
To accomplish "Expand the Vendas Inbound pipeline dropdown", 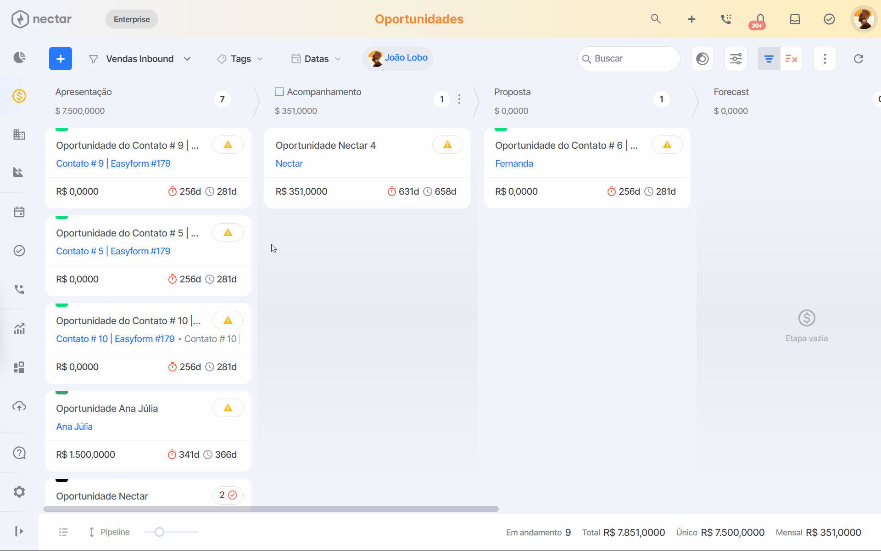I will pos(140,59).
